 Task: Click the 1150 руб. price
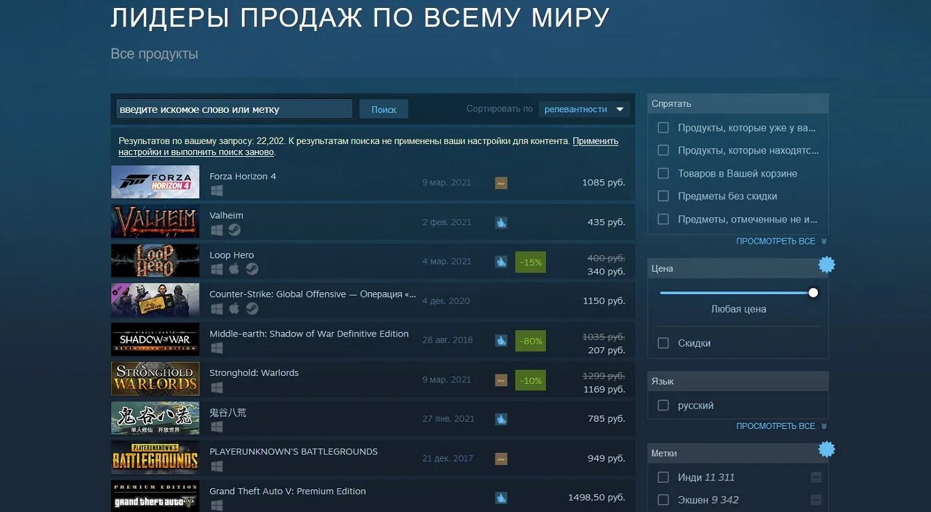click(604, 301)
